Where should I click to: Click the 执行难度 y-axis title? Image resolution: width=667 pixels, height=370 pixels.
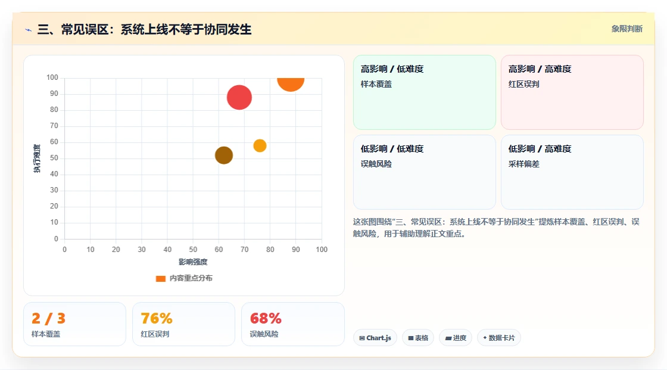[x=37, y=158]
